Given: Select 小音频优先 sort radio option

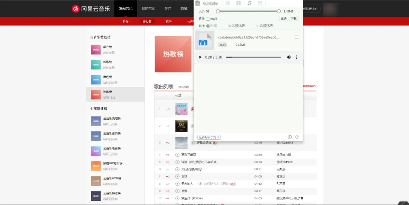Looking at the screenshot, I should pyautogui.click(x=254, y=26).
